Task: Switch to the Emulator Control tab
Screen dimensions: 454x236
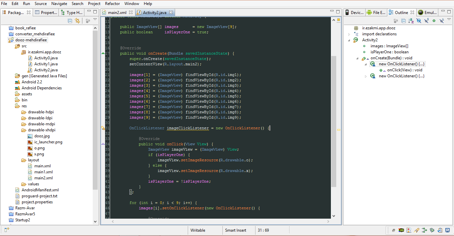Action: click(427, 13)
